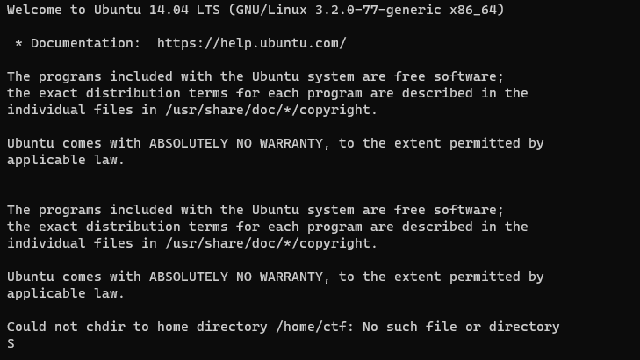
Task: Click the words home directory in the error line
Action: 212,327
